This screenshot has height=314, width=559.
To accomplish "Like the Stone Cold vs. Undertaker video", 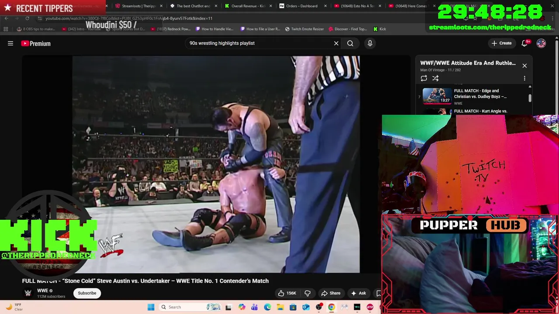I will (287, 293).
